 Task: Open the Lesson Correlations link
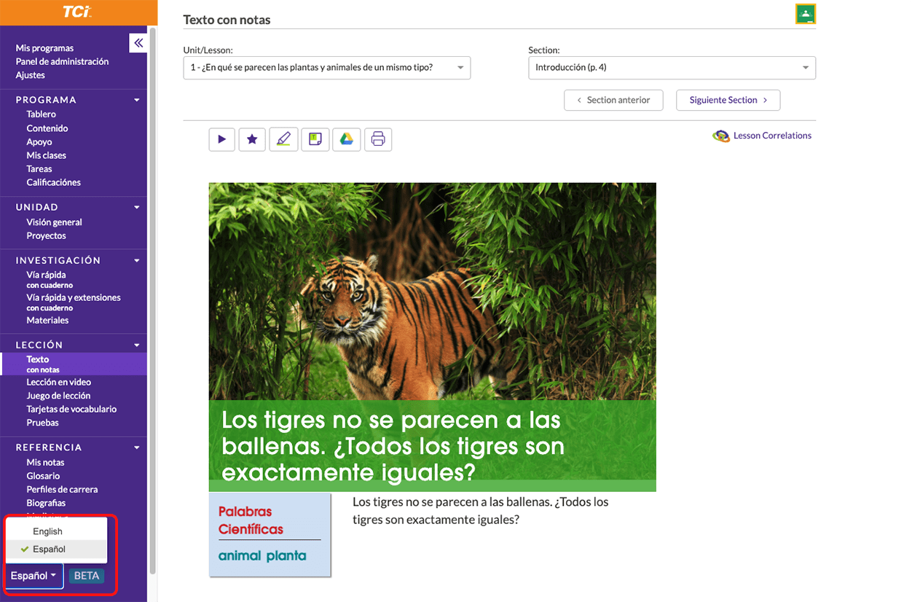point(771,136)
